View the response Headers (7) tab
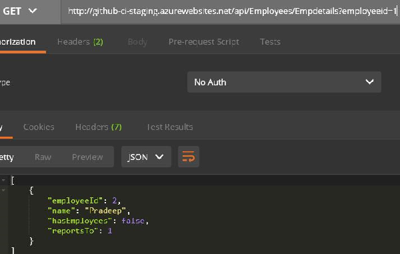This screenshot has width=400, height=254. click(x=99, y=127)
